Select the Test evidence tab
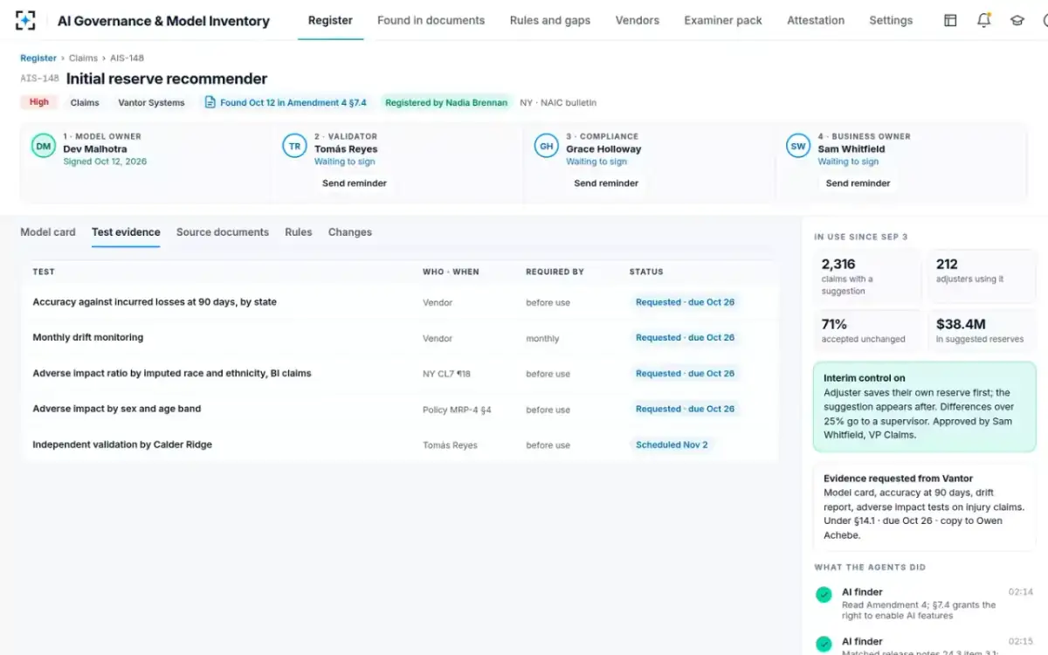 tap(126, 232)
